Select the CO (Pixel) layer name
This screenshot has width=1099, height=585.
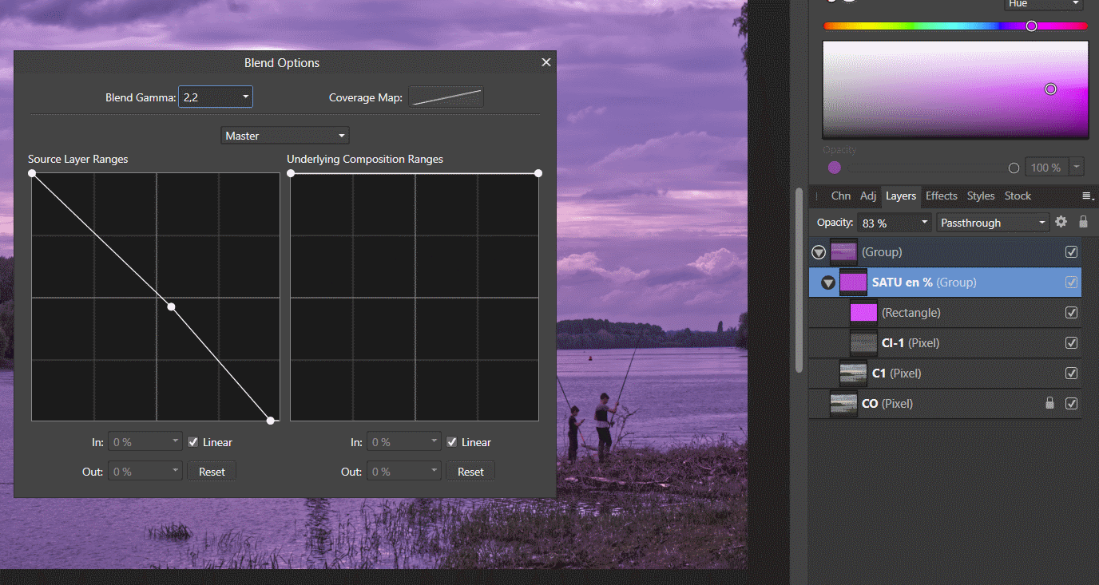tap(887, 404)
